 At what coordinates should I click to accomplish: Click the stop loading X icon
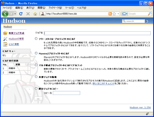28,14
